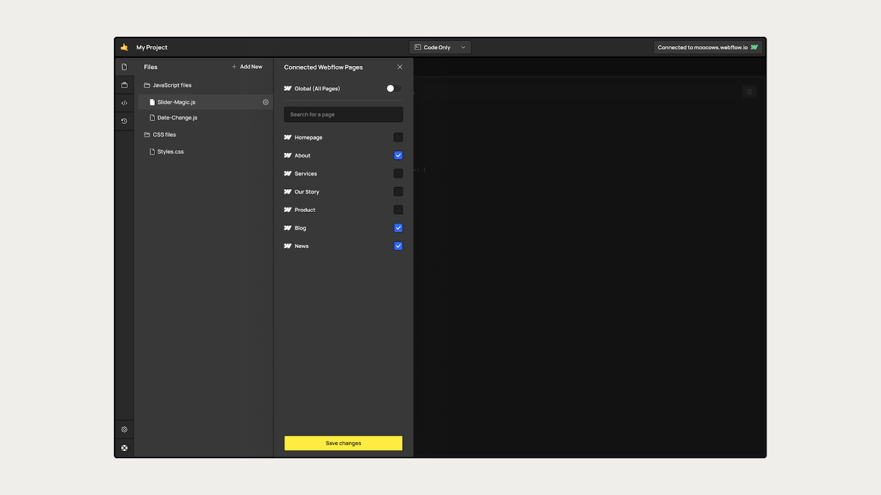The width and height of the screenshot is (881, 495).
Task: Click the Files panel heading
Action: click(151, 67)
